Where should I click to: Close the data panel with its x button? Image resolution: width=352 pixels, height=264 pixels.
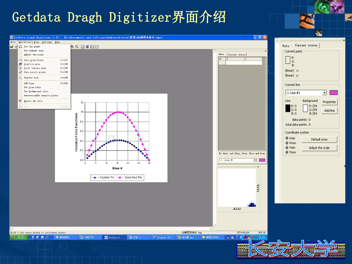tap(266, 51)
